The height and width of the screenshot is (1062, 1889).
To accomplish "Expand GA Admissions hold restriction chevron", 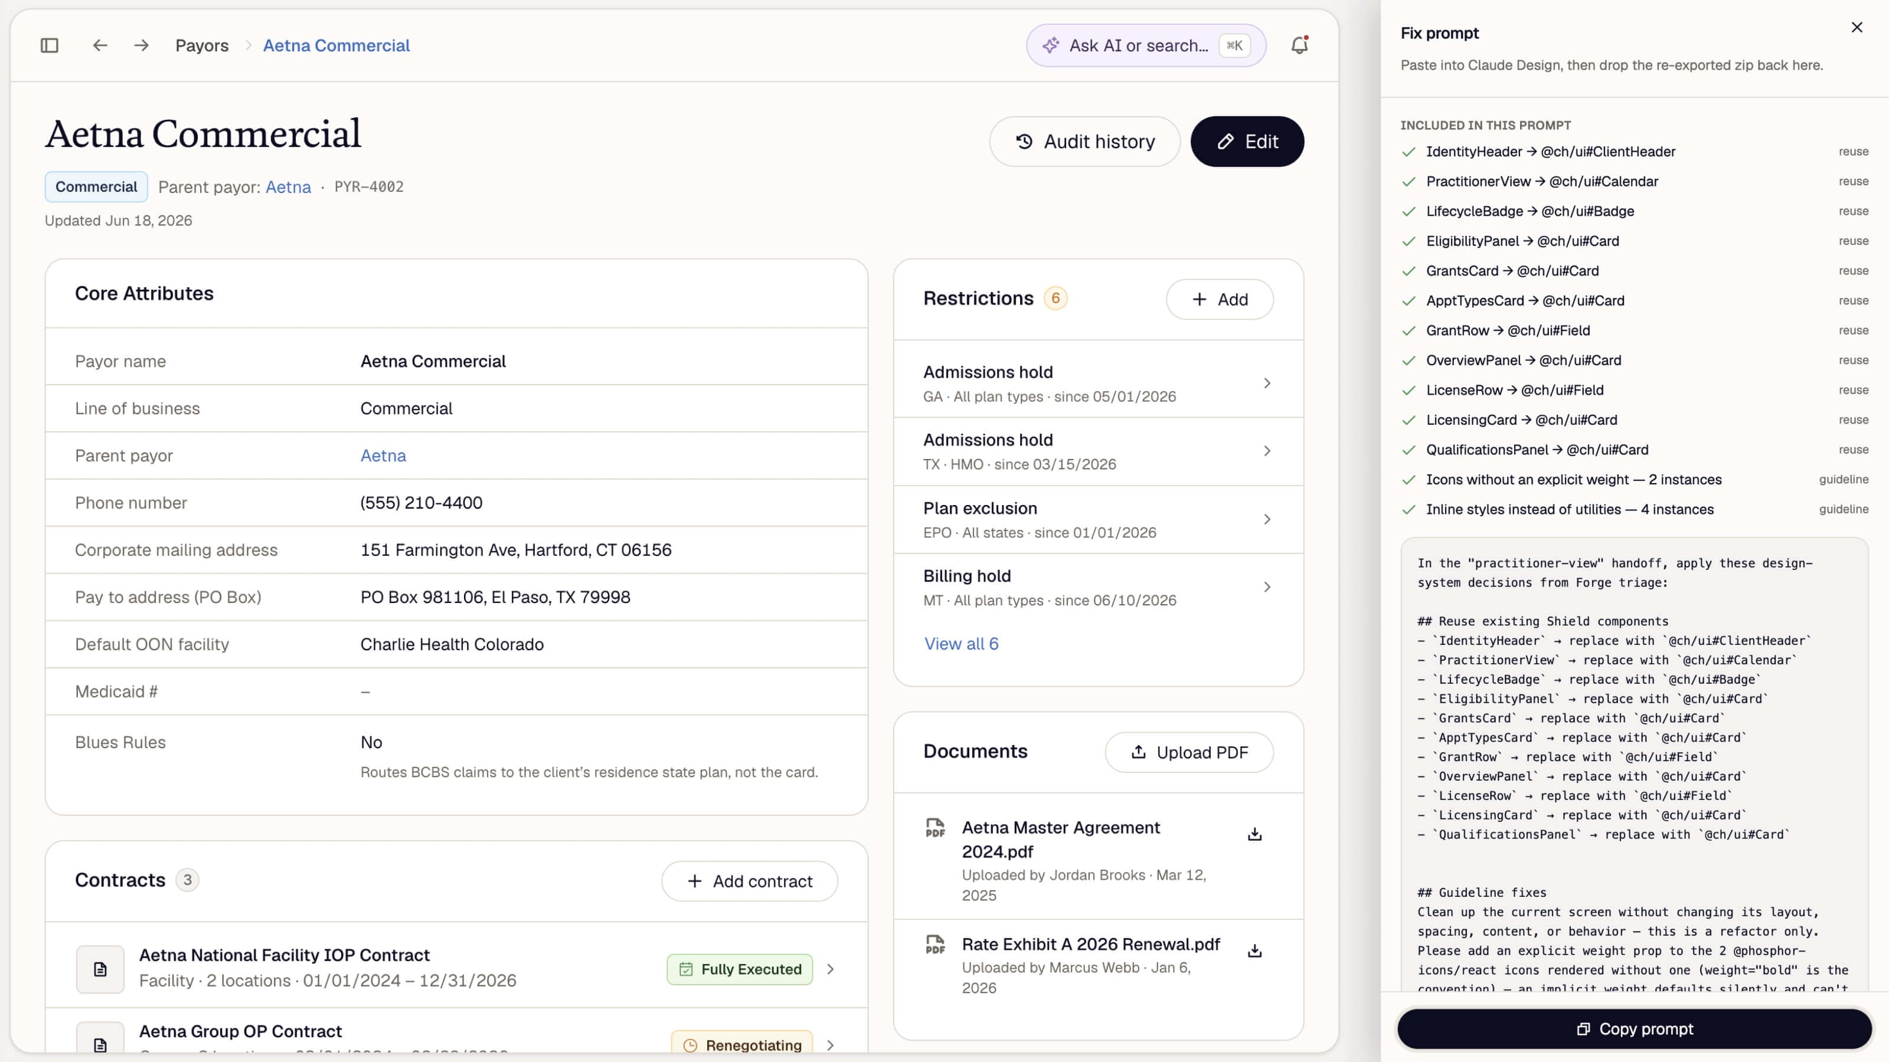I will pos(1267,383).
